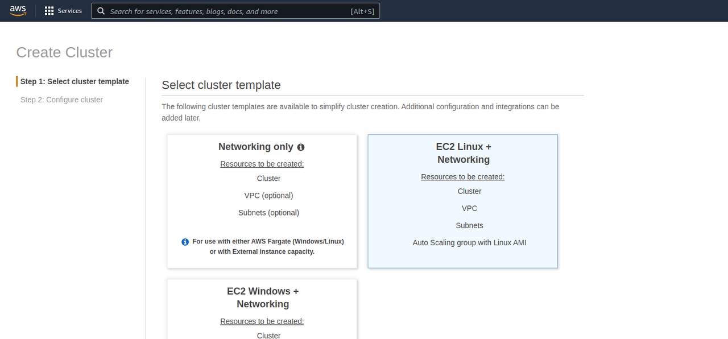Click Cluster in the EC2 Linux card
The height and width of the screenshot is (339, 728).
click(469, 192)
